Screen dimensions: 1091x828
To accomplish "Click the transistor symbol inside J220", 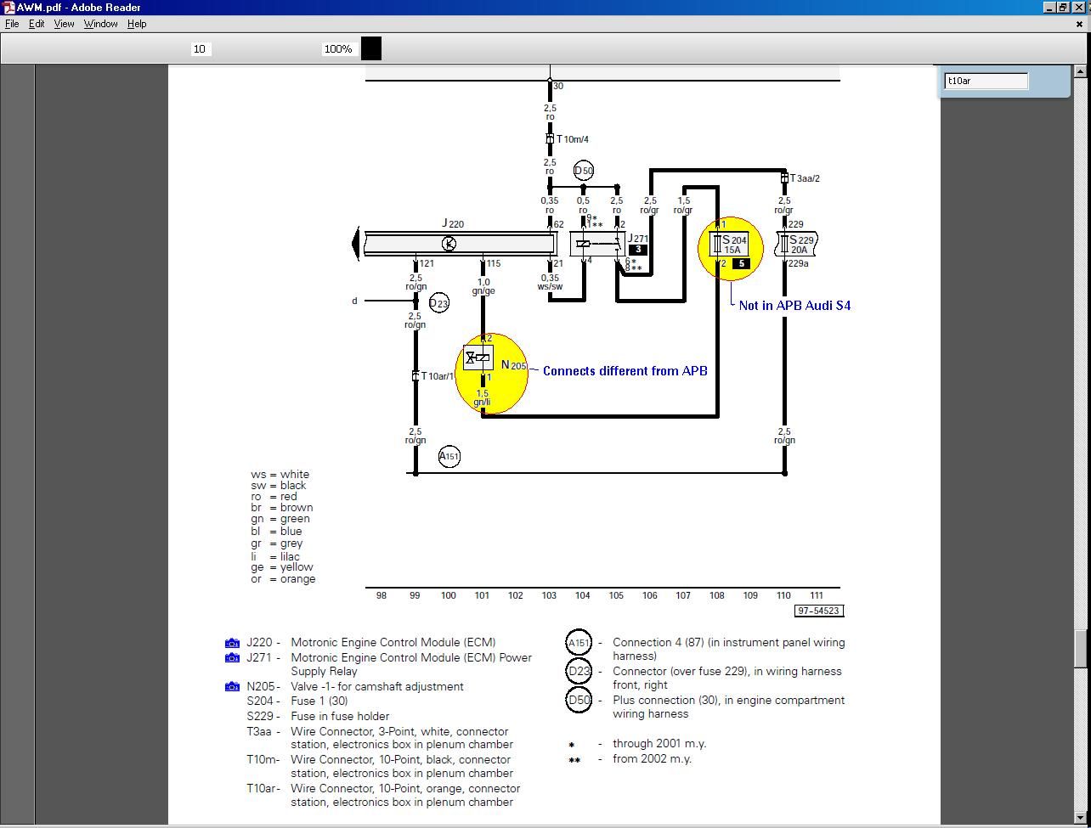I will [x=449, y=244].
